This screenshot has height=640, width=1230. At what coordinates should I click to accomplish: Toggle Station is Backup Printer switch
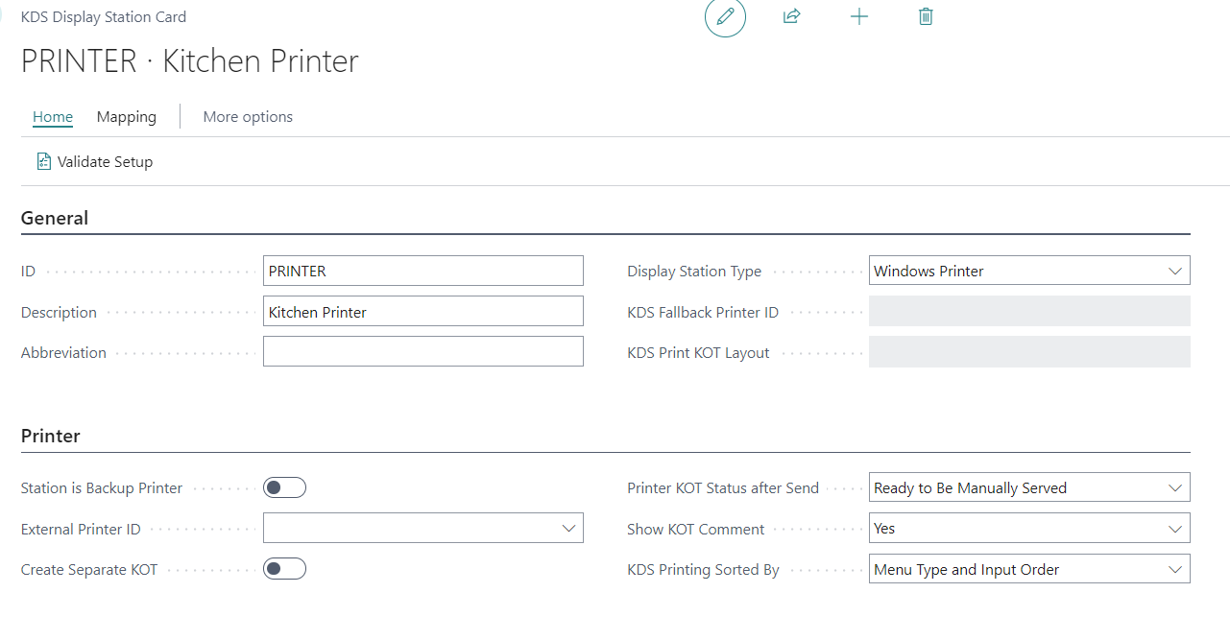(284, 488)
